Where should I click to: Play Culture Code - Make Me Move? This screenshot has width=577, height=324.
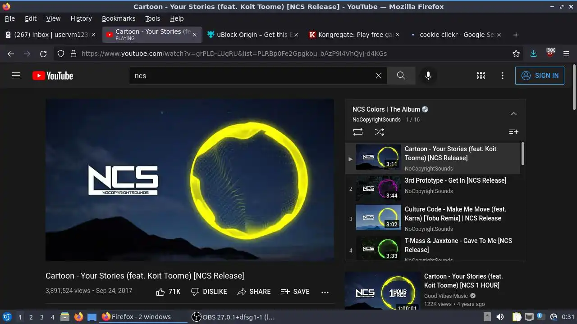[433, 219]
